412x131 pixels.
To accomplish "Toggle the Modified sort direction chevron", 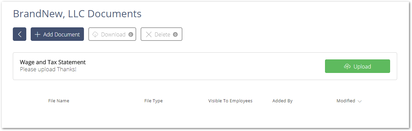I will coord(359,101).
